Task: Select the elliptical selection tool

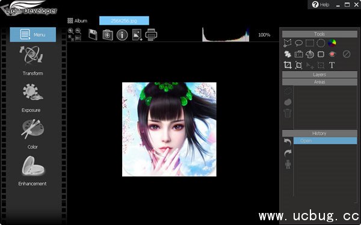Action: pyautogui.click(x=321, y=43)
